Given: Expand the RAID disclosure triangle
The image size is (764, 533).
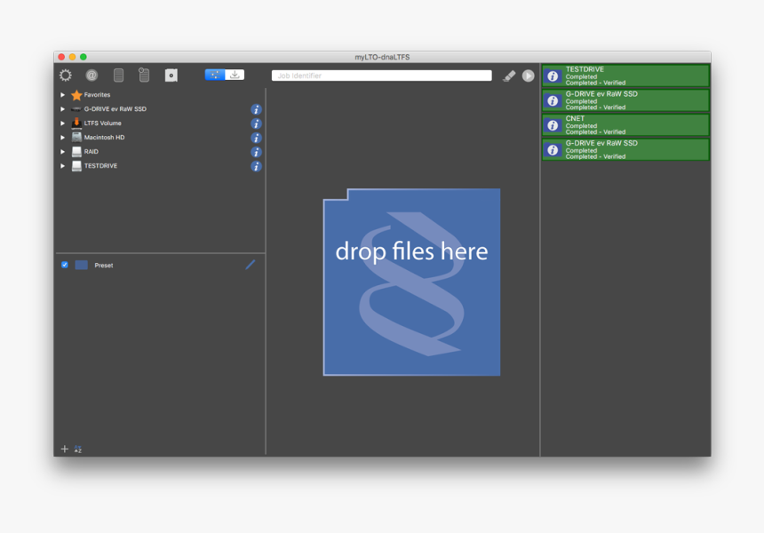Looking at the screenshot, I should click(62, 152).
